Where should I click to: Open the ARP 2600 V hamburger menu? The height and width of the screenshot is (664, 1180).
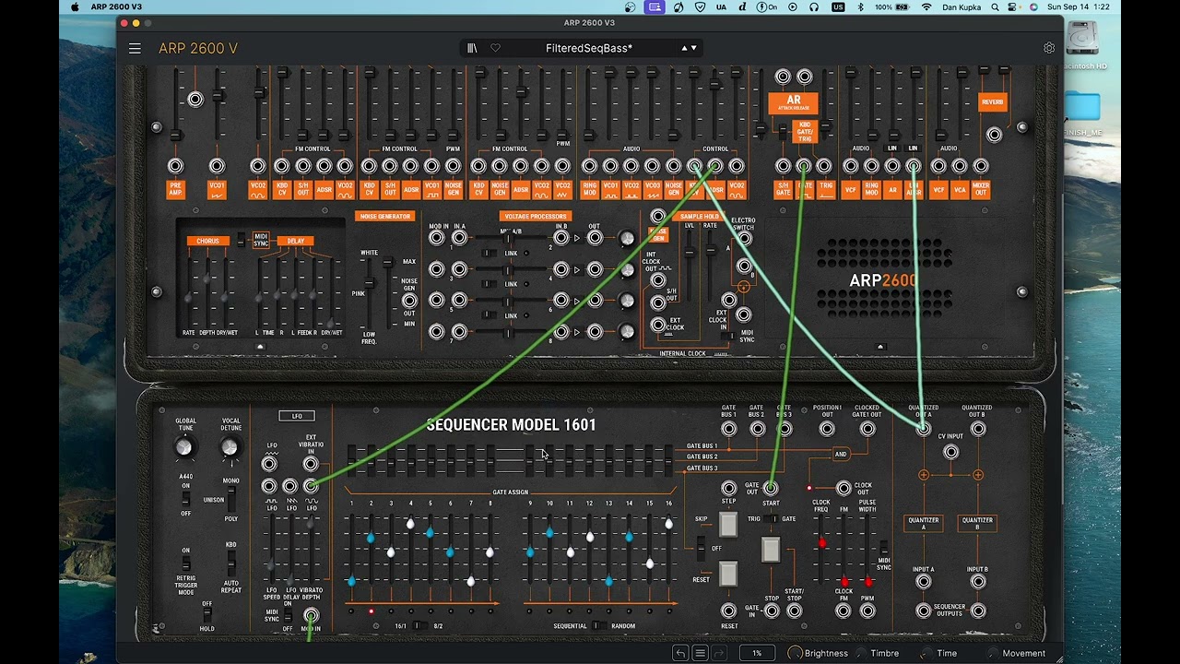pos(135,48)
